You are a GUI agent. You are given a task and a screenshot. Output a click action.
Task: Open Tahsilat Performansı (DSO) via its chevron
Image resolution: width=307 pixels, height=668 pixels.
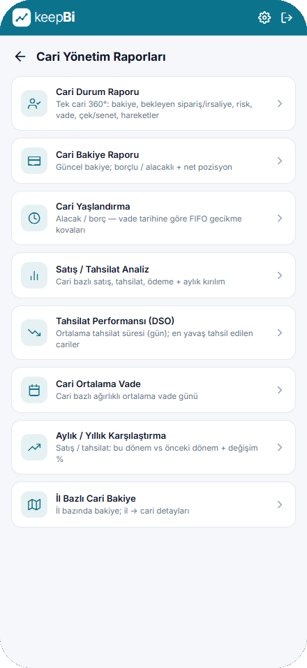280,333
